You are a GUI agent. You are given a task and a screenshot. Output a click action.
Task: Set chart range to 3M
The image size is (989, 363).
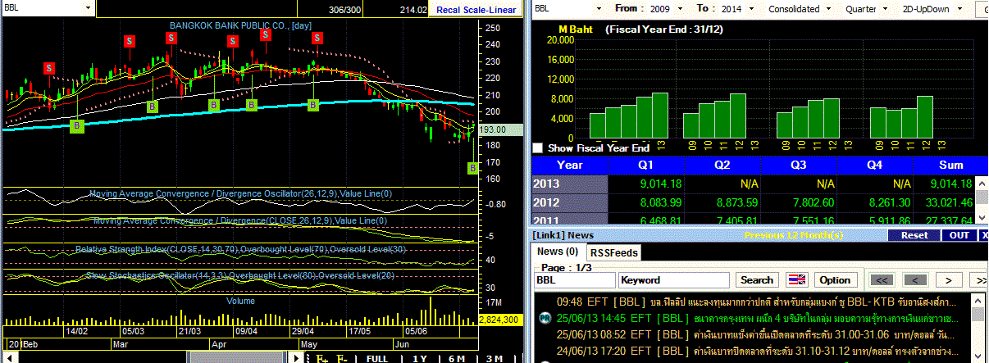point(494,359)
